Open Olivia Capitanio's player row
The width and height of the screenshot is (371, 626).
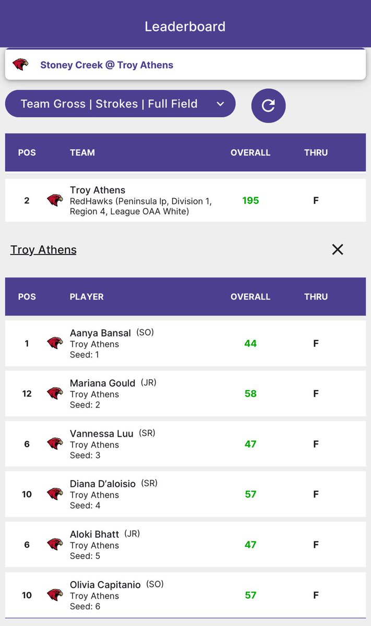pyautogui.click(x=185, y=595)
